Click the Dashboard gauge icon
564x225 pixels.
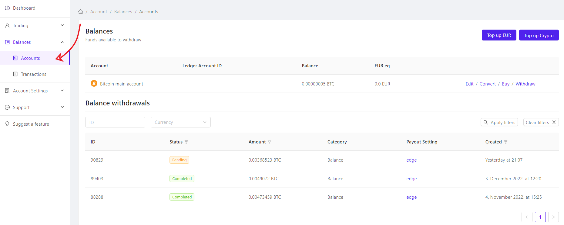[x=7, y=8]
